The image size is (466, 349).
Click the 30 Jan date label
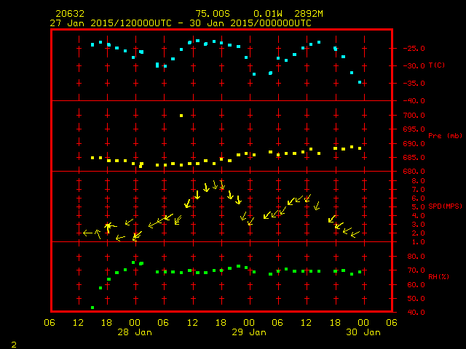pos(362,332)
